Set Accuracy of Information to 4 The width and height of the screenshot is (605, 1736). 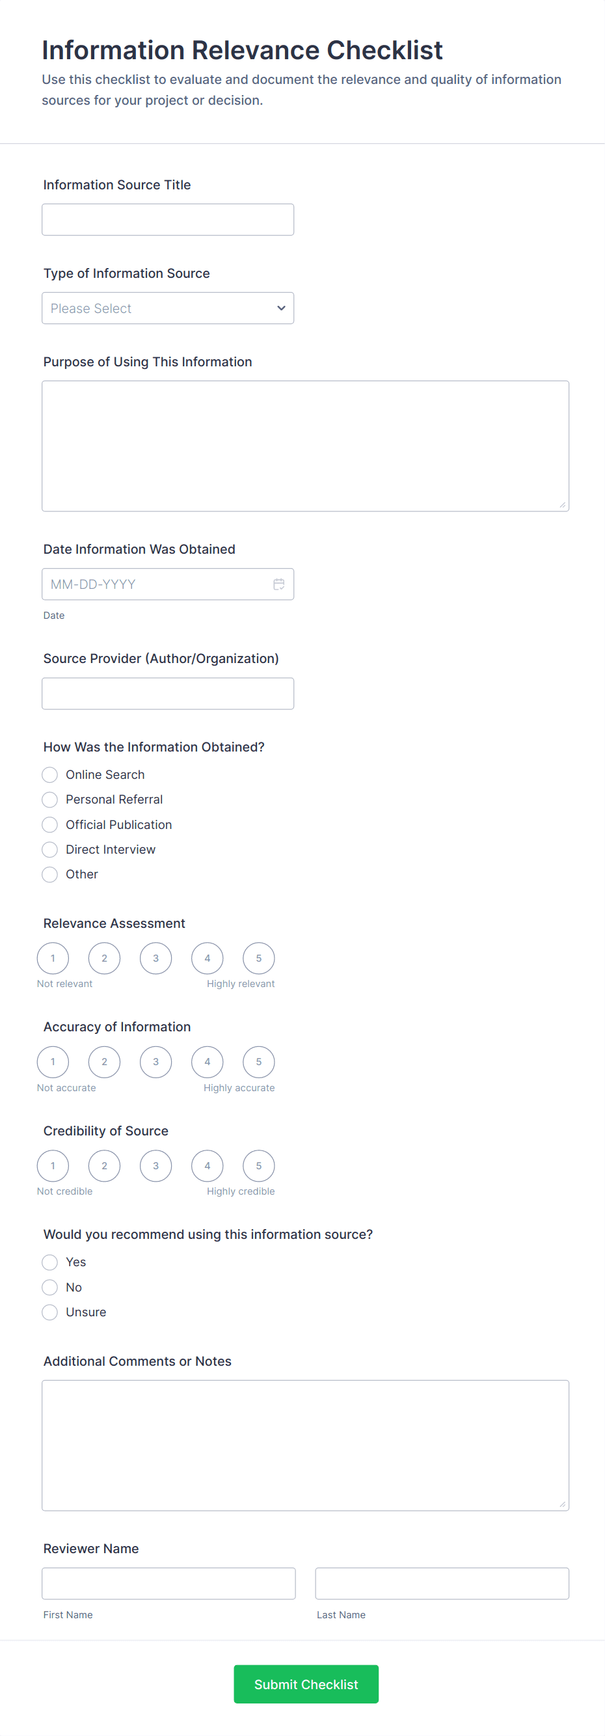pos(207,1061)
